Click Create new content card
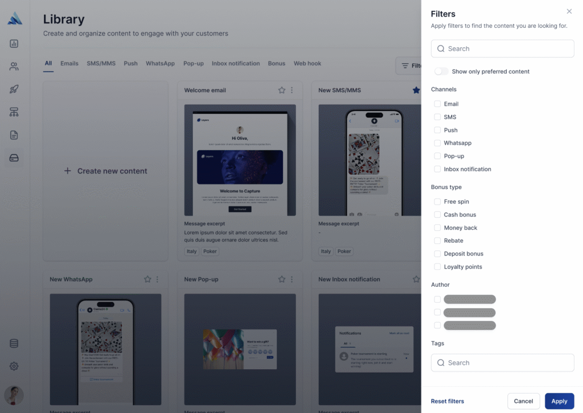The height and width of the screenshot is (413, 583). [105, 171]
